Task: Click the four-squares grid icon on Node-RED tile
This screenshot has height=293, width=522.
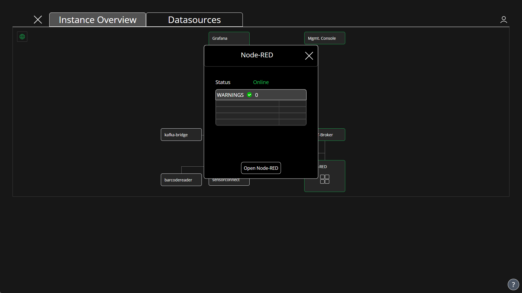Action: (x=324, y=179)
